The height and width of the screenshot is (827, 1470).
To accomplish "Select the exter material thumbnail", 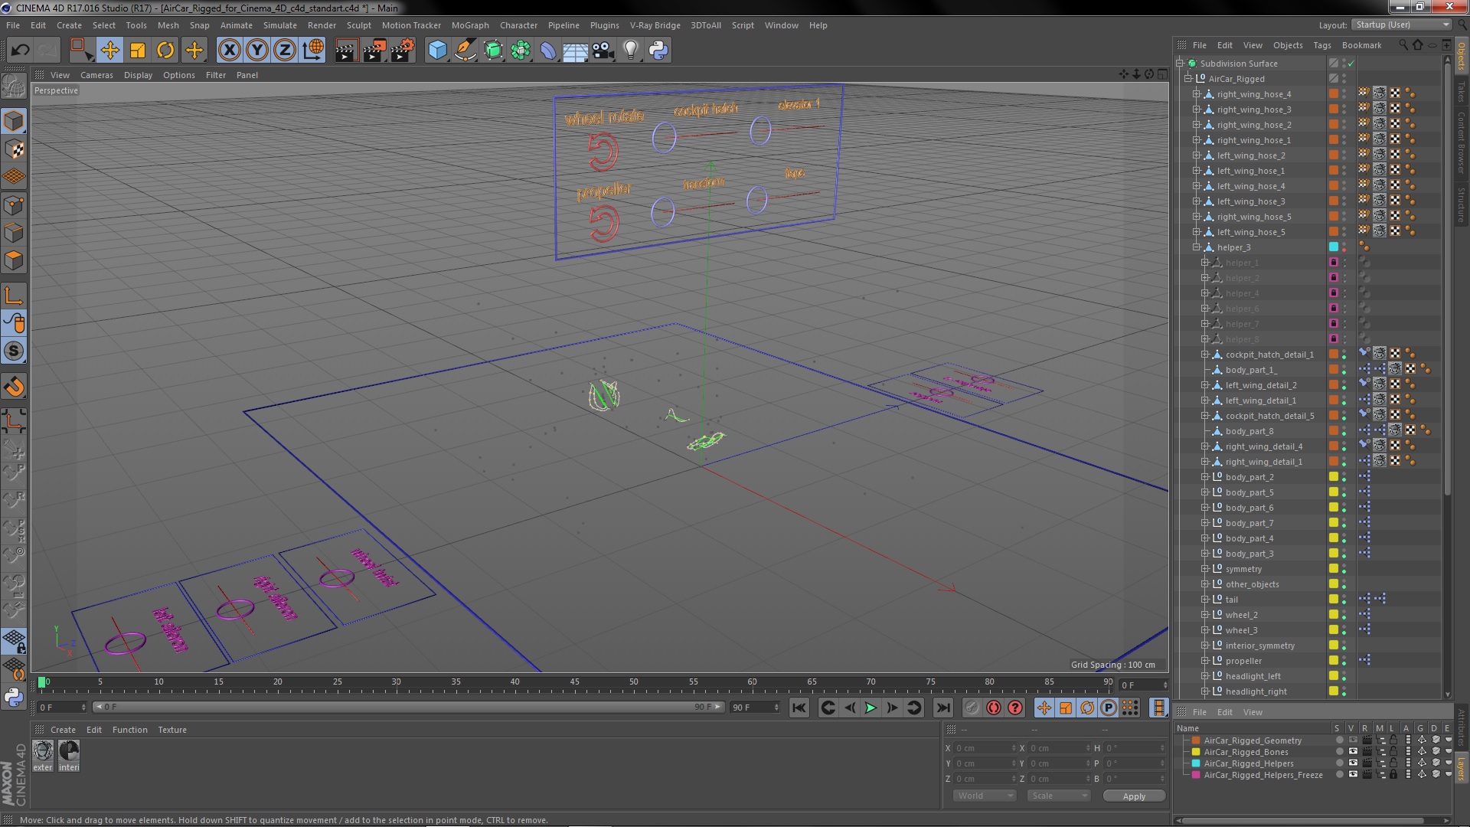I will [x=43, y=750].
